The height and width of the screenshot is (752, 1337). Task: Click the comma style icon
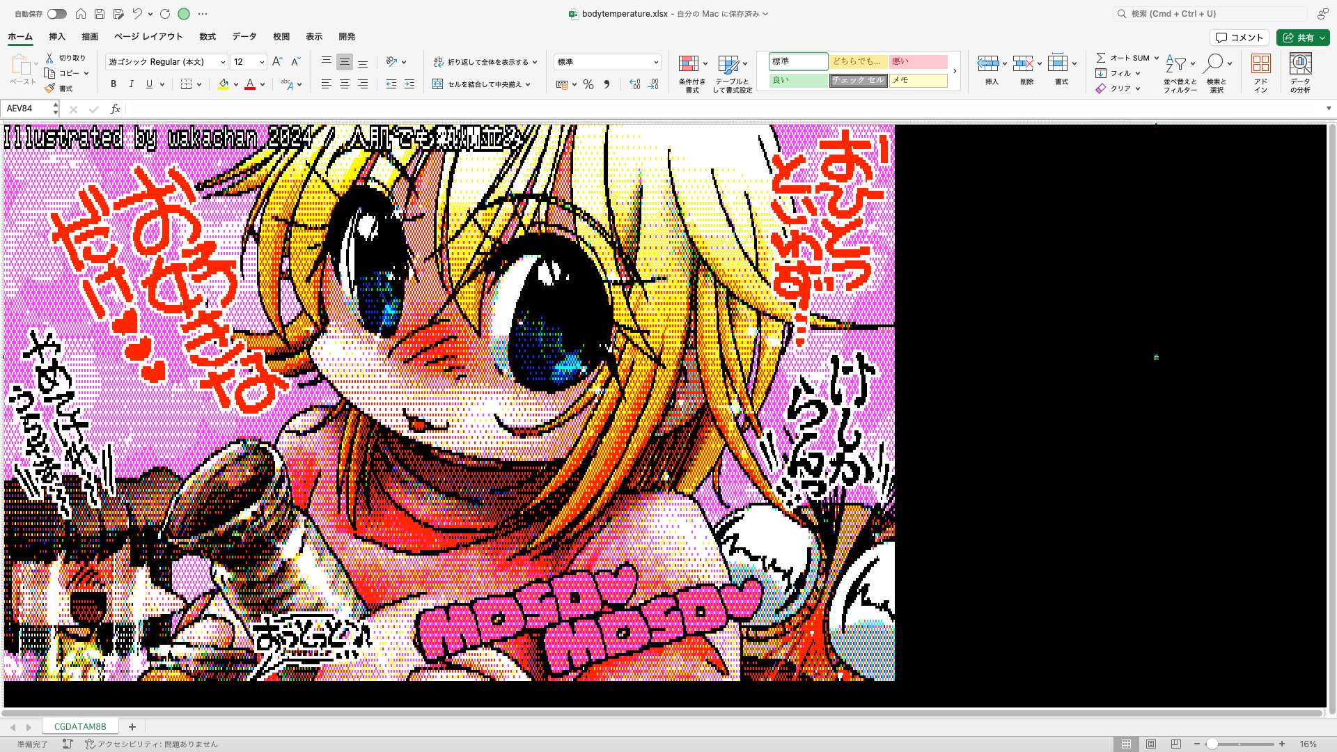pos(607,84)
